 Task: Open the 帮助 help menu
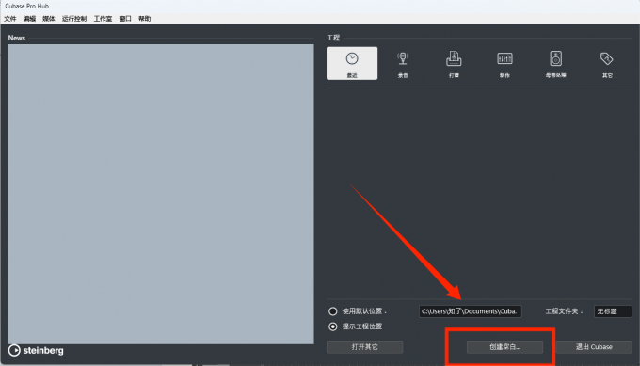coord(144,19)
